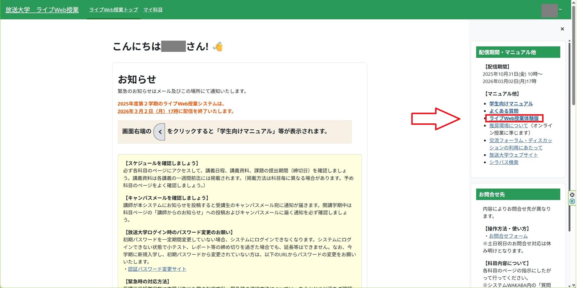Open the 学生向けマニュアル link
This screenshot has height=288, width=587.
click(511, 104)
